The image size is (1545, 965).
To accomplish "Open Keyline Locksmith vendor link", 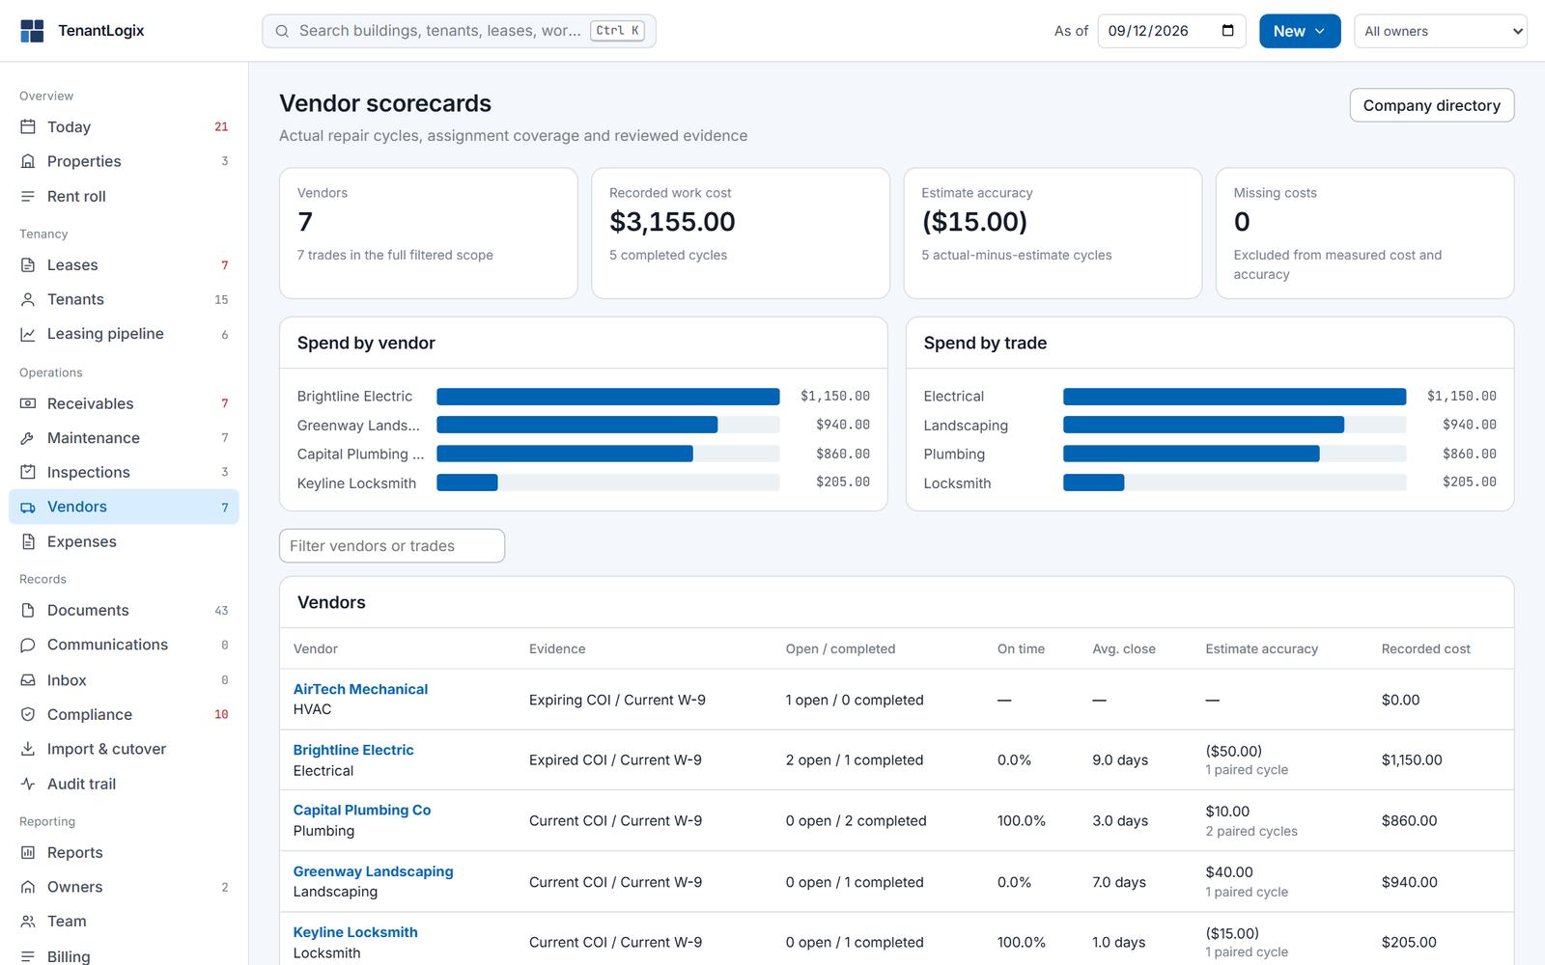I will coord(355,932).
